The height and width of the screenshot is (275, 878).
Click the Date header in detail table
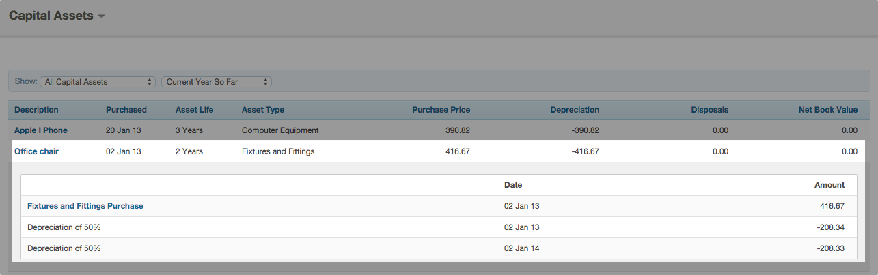point(513,185)
